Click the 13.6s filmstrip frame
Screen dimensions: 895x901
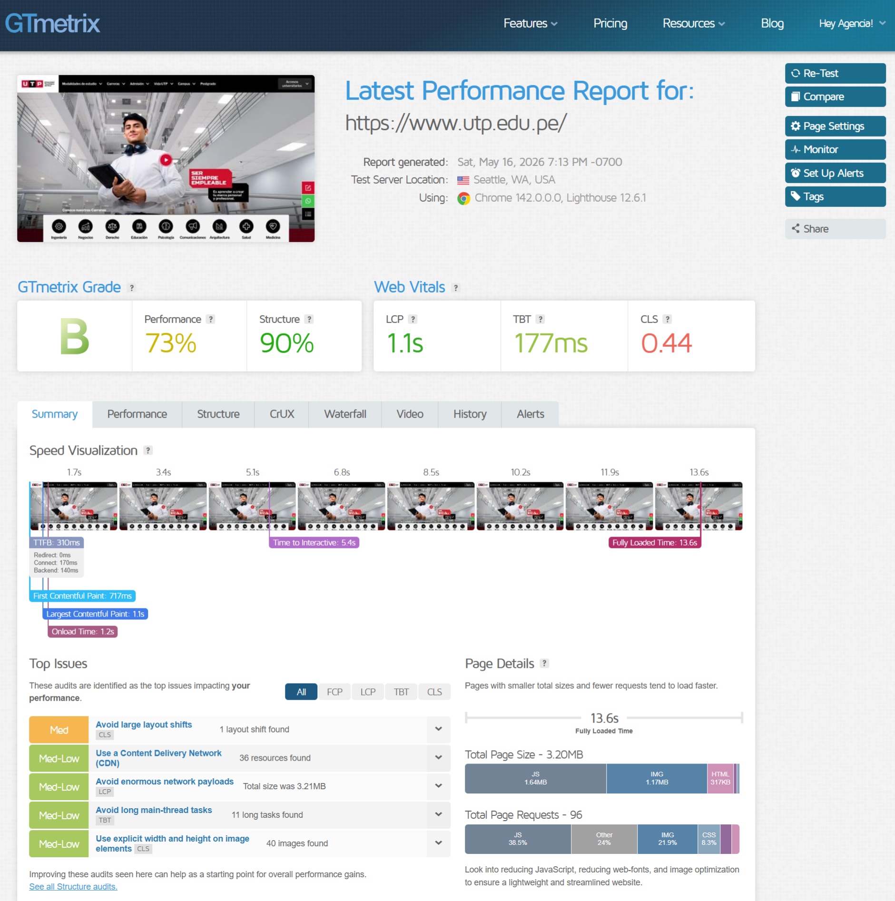[698, 506]
